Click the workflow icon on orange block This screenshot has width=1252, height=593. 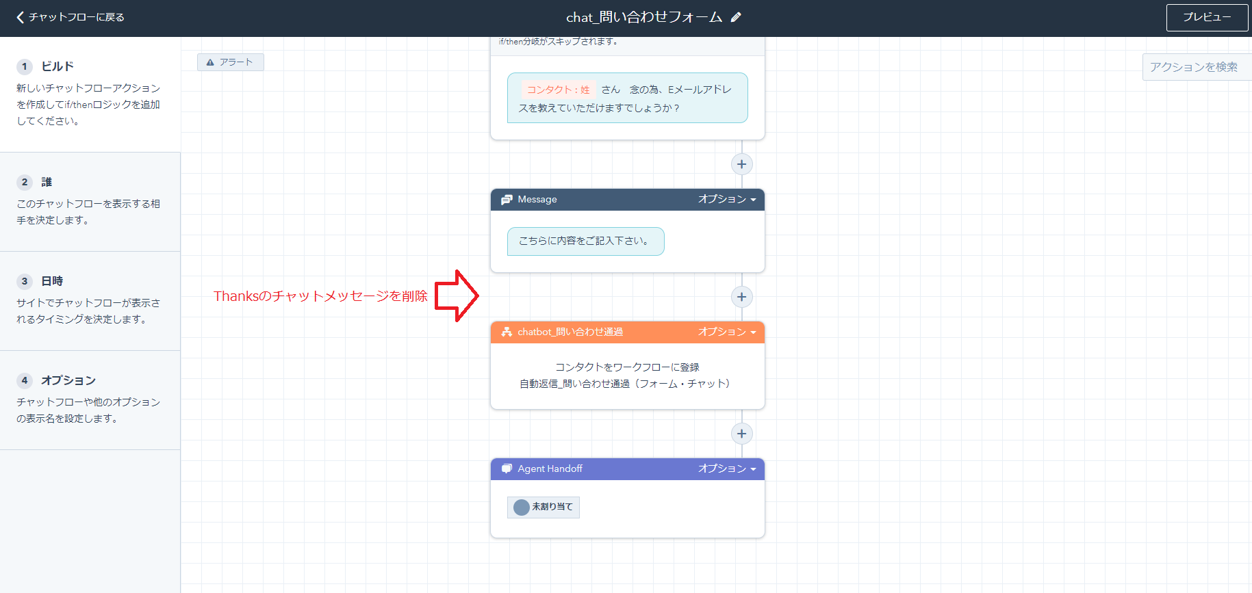pyautogui.click(x=507, y=332)
